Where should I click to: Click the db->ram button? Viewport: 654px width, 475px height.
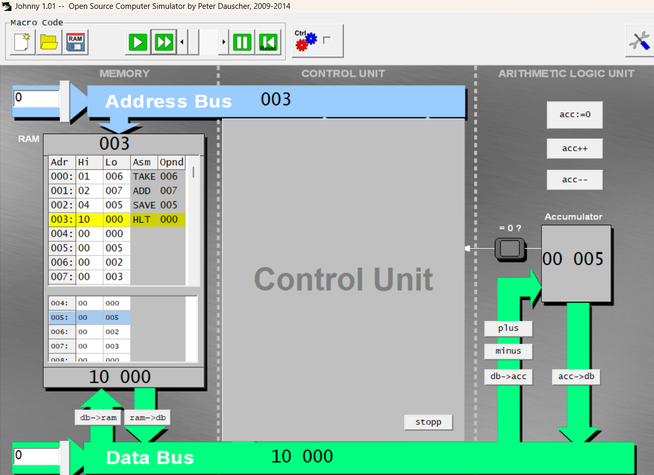98,418
